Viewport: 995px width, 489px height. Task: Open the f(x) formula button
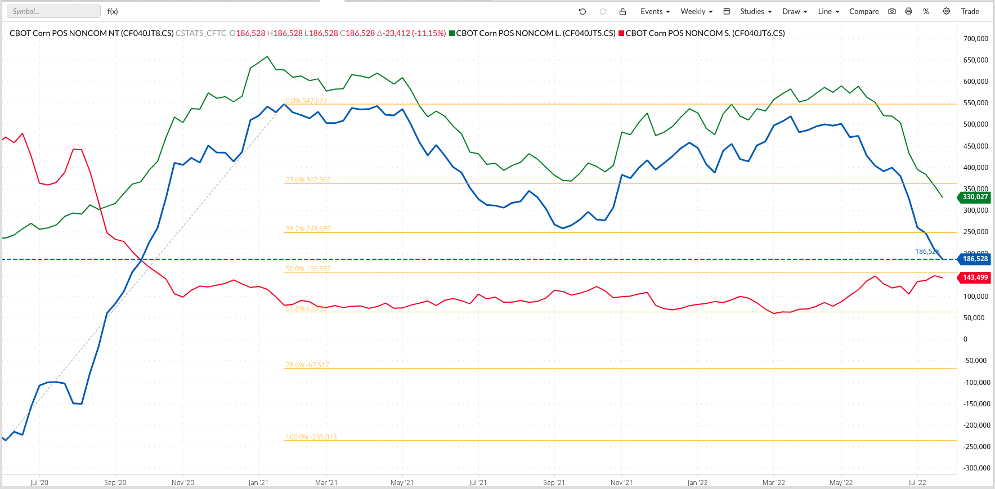pos(113,11)
